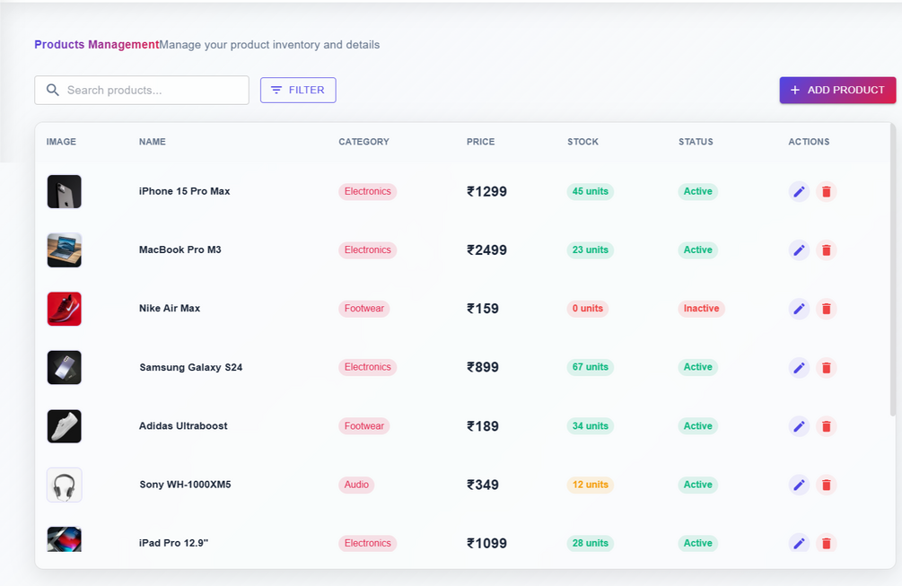Delete the Nike Air Max row
The height and width of the screenshot is (586, 902).
(x=827, y=309)
